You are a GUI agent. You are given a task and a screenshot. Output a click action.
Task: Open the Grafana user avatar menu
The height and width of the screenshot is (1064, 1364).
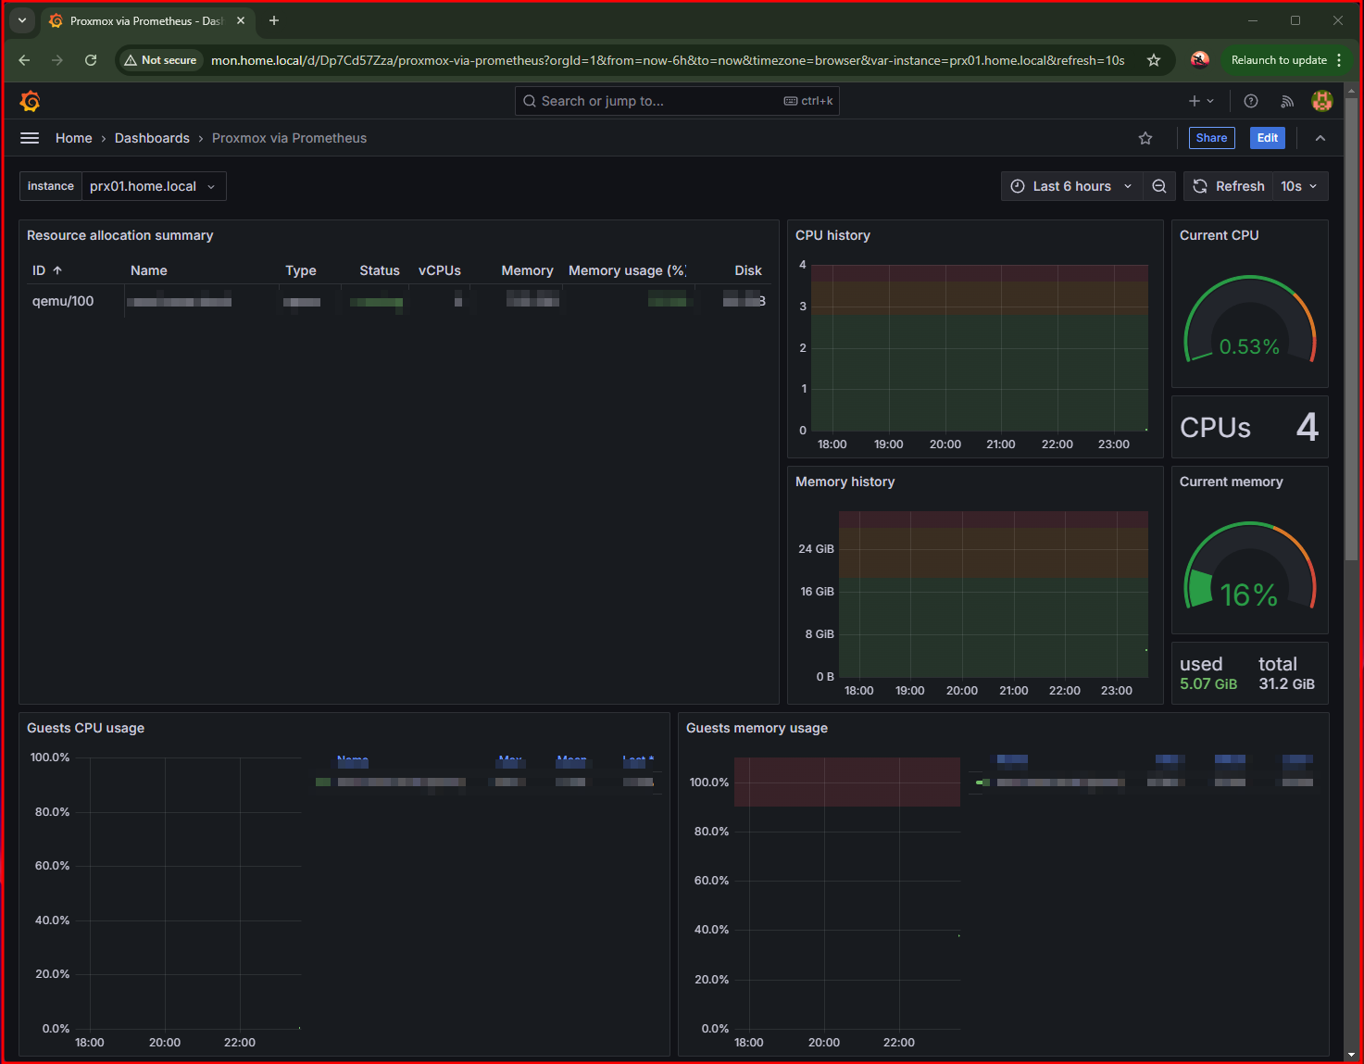[x=1322, y=101]
